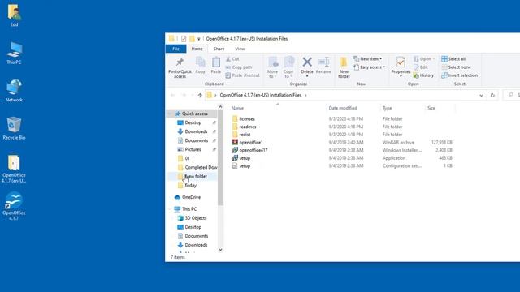Viewport: 520px width, 292px height.
Task: Click the Up one level arrow
Action: pyautogui.click(x=200, y=96)
